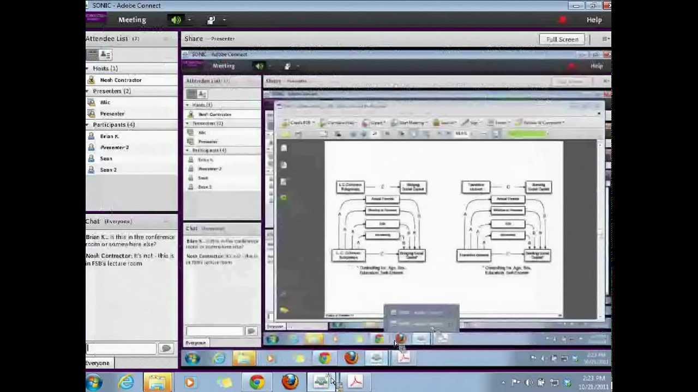The image size is (698, 392).
Task: Open the Meeting menu in the main window
Action: (132, 20)
